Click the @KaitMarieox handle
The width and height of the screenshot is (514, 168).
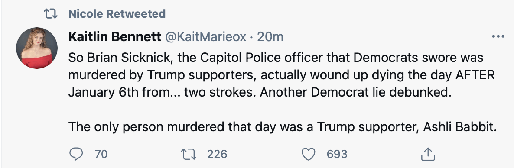coord(205,37)
